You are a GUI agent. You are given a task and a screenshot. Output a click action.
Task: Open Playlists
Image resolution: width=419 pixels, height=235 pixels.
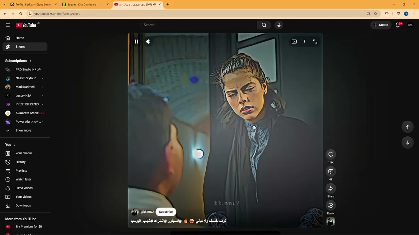click(x=25, y=171)
